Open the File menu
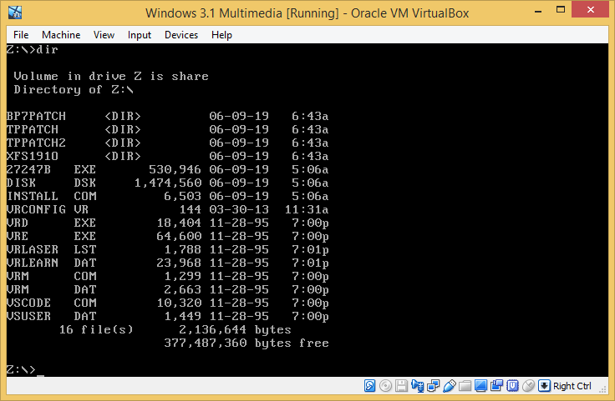Image resolution: width=615 pixels, height=401 pixels. coord(21,35)
